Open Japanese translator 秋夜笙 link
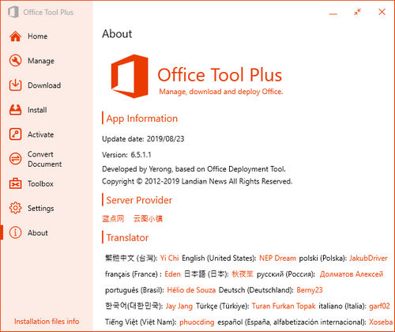395x332 pixels. [243, 274]
